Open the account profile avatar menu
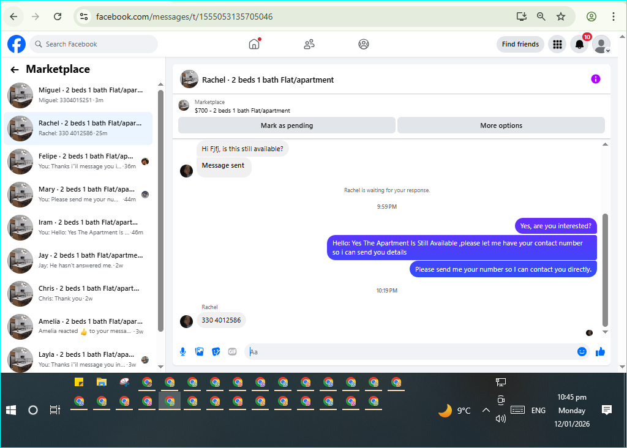 coord(601,44)
